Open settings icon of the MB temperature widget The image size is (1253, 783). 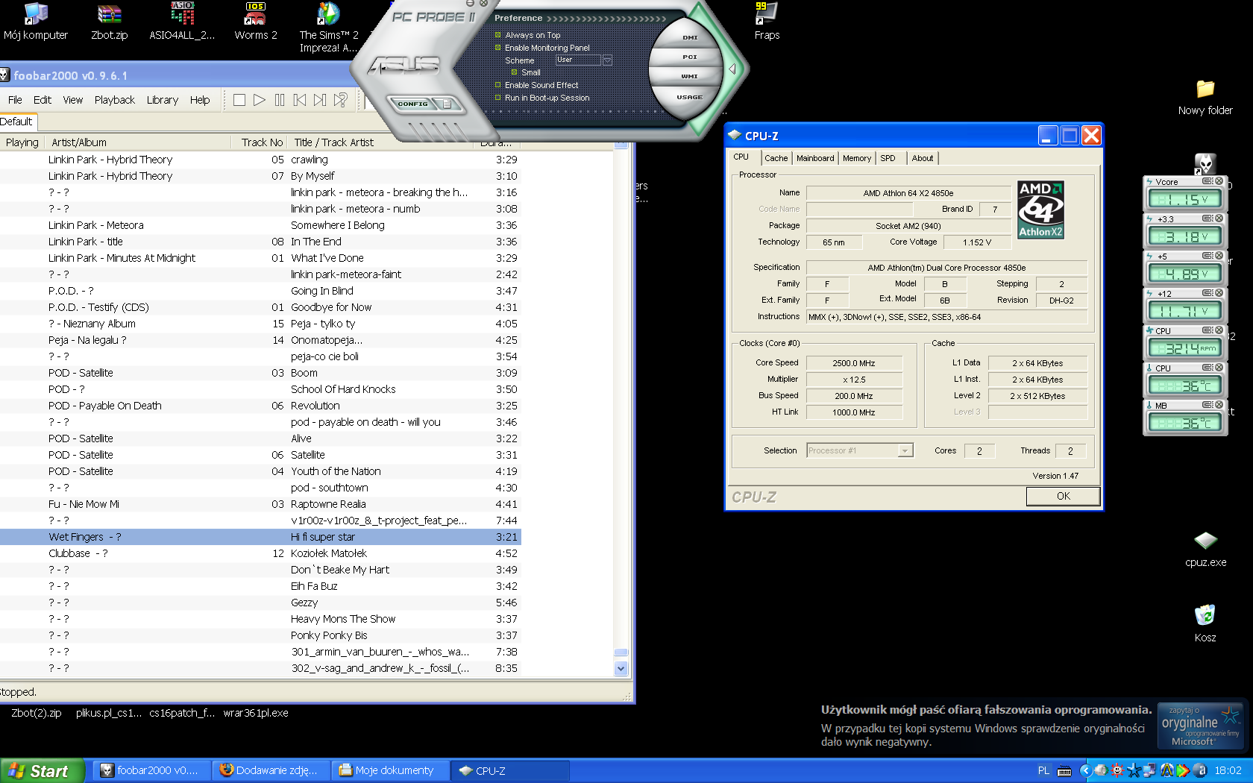(1208, 405)
